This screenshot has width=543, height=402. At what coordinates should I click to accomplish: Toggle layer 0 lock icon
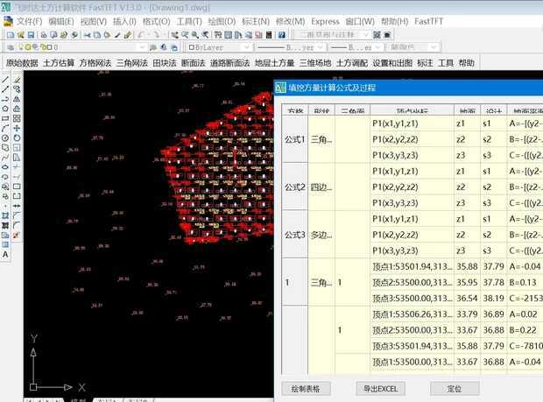[x=43, y=47]
